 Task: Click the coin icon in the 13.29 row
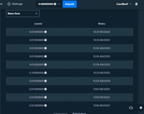pyautogui.click(x=46, y=65)
